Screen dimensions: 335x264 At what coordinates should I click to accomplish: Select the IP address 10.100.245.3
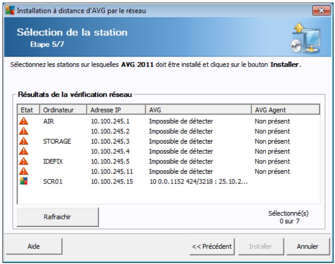(x=110, y=141)
